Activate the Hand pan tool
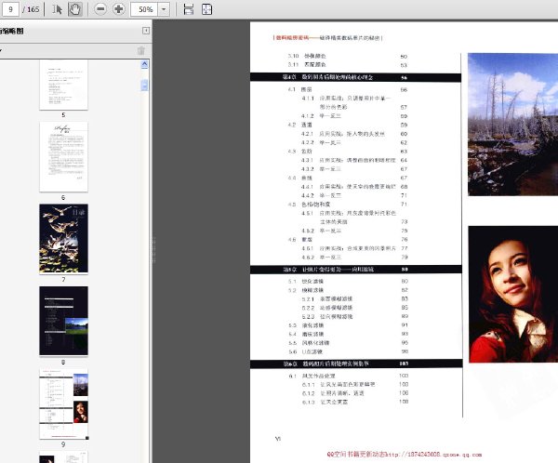 click(x=74, y=9)
